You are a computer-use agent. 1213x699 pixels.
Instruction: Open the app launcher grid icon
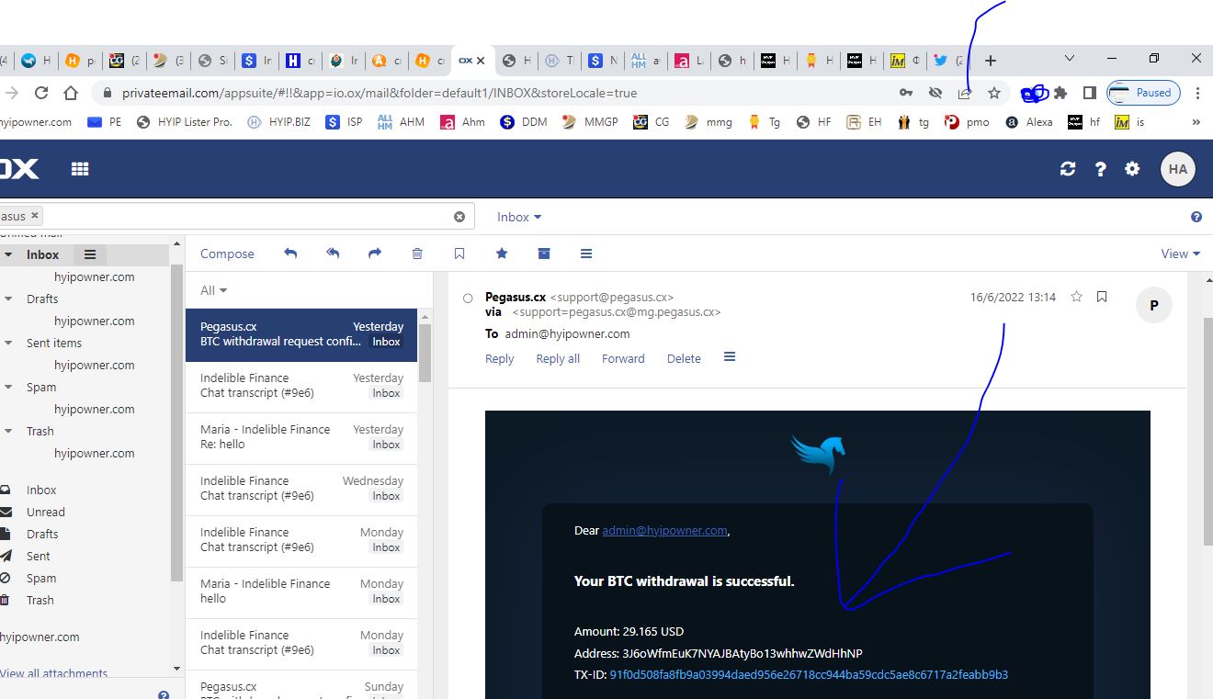coord(80,169)
